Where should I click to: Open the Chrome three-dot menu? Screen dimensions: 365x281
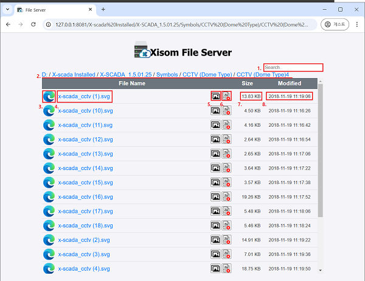pyautogui.click(x=357, y=24)
